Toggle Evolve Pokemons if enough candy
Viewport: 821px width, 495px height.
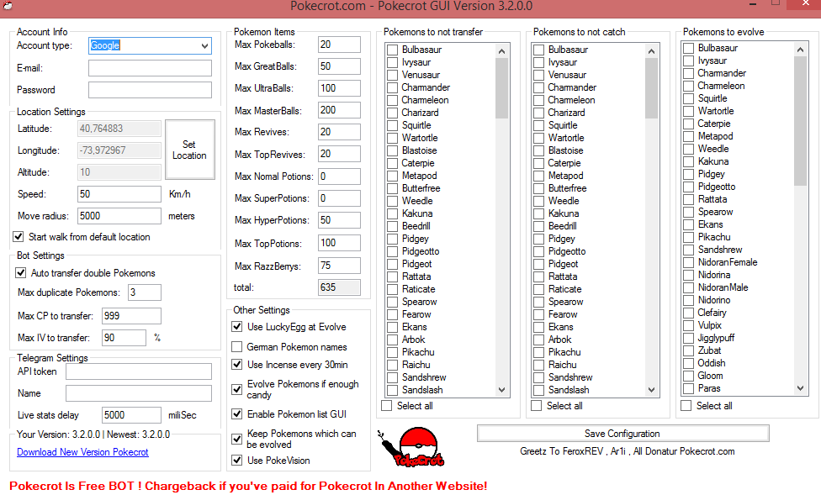(x=237, y=389)
